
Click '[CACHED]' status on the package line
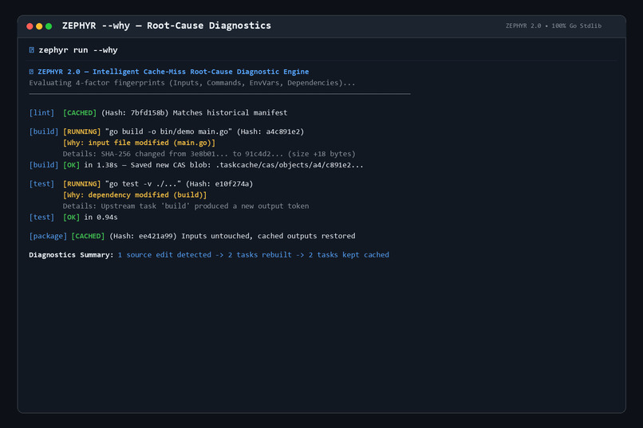pos(89,235)
